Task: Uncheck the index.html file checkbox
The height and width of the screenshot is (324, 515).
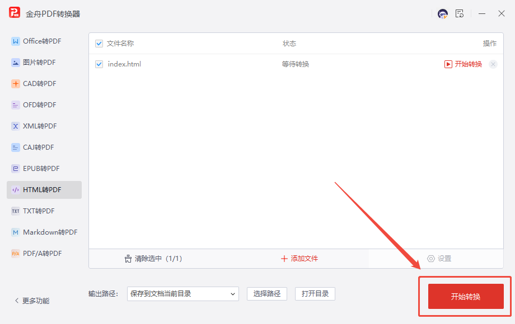Action: pyautogui.click(x=99, y=64)
